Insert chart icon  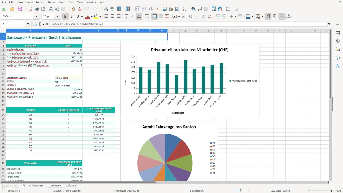(171, 9)
